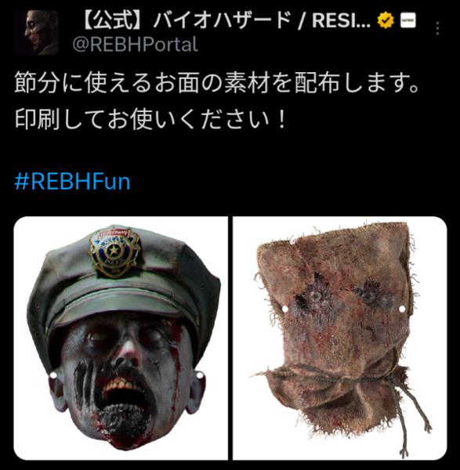The height and width of the screenshot is (470, 460).
Task: Click the gray visor of police cap
Action: 120,302
